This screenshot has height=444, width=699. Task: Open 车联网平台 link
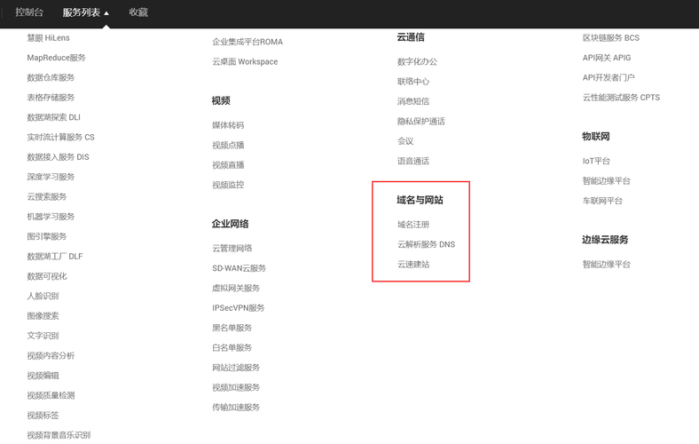(602, 201)
